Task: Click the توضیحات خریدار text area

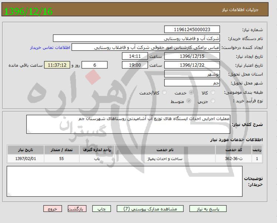Action: (x=125, y=181)
